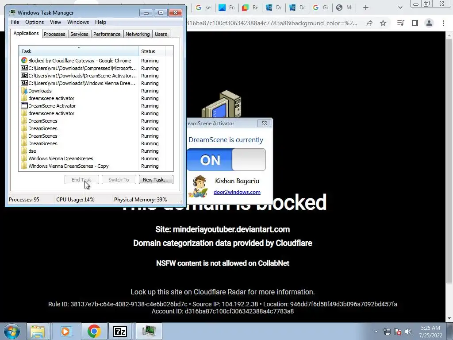Select the Compressed\Microsoft 7-Zip task
Viewport: 453px width, 340px height.
point(96,68)
